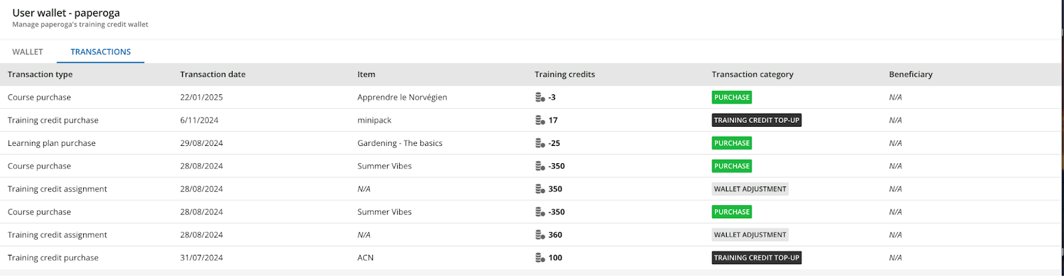Viewport: 1064px width, 276px height.
Task: Click TRAINING CREDIT TOP-UP badge for minipack
Action: pyautogui.click(x=756, y=121)
